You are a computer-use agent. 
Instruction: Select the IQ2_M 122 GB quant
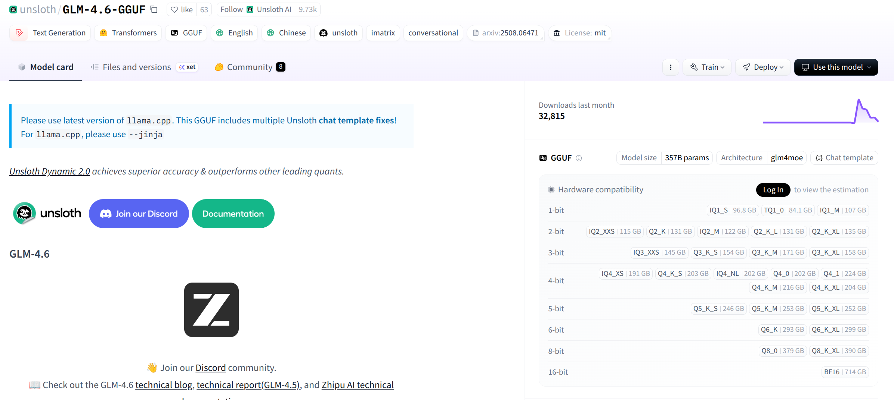723,232
